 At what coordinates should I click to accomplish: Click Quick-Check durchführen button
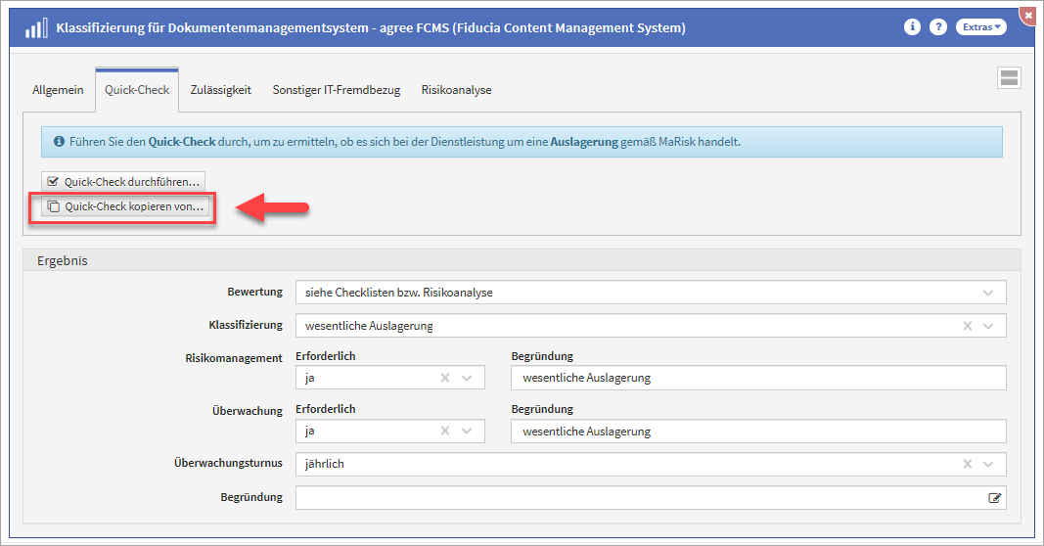click(x=123, y=181)
